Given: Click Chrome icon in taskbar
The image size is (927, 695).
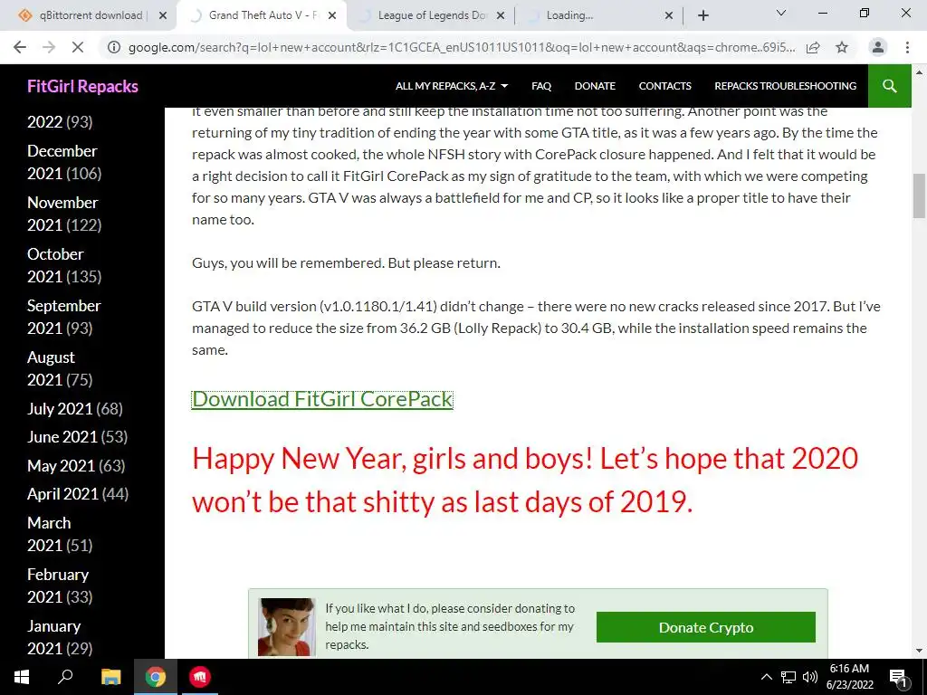Looking at the screenshot, I should click(x=156, y=677).
